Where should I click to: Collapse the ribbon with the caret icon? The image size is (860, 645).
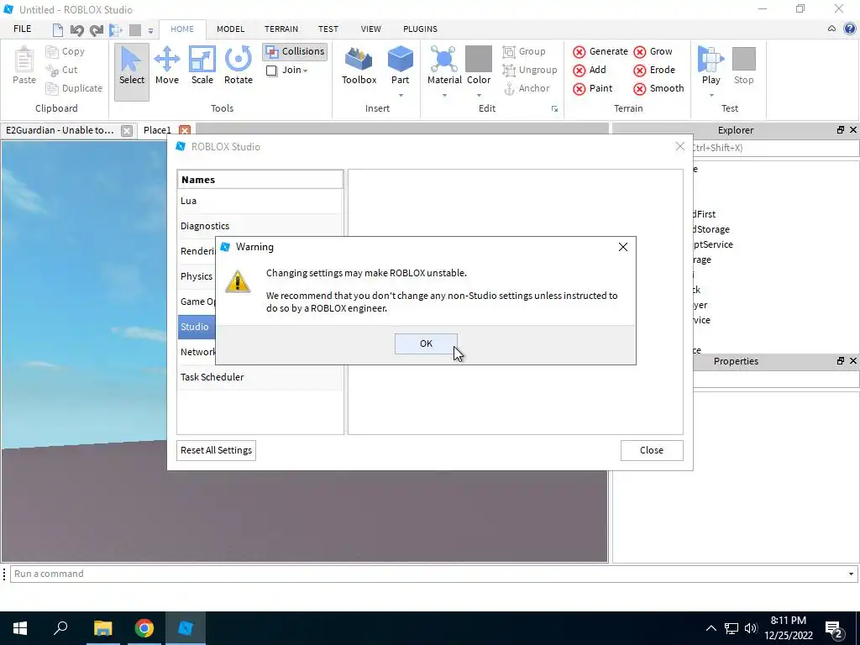(x=831, y=29)
